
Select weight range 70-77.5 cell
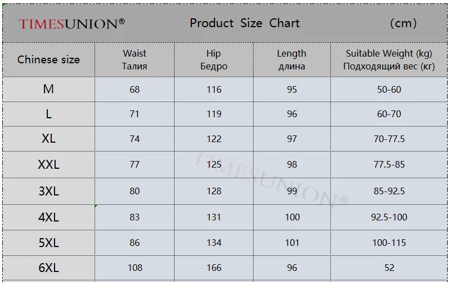tap(389, 139)
